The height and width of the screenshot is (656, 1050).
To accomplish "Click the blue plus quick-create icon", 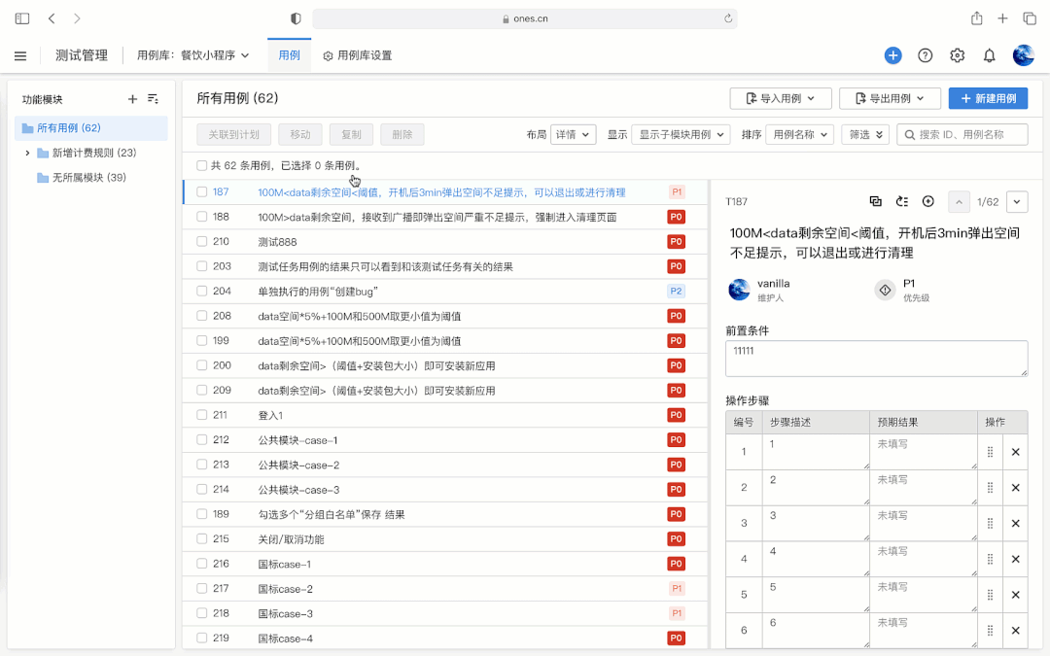I will 892,55.
